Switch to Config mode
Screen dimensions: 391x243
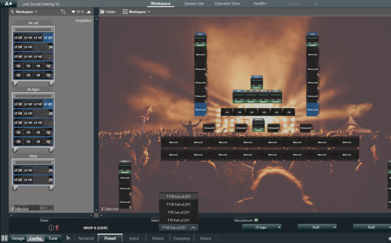coord(35,239)
